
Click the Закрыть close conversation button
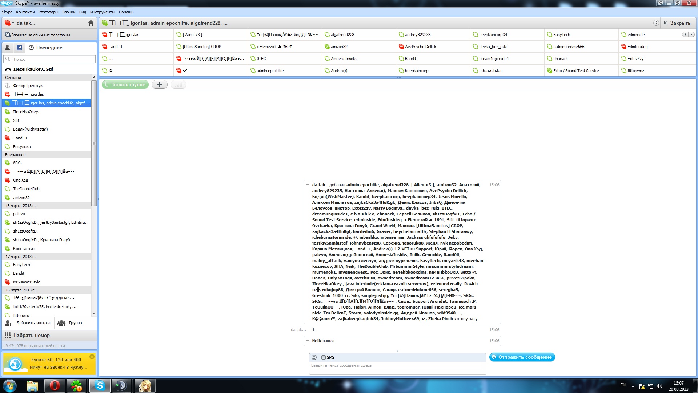point(677,23)
